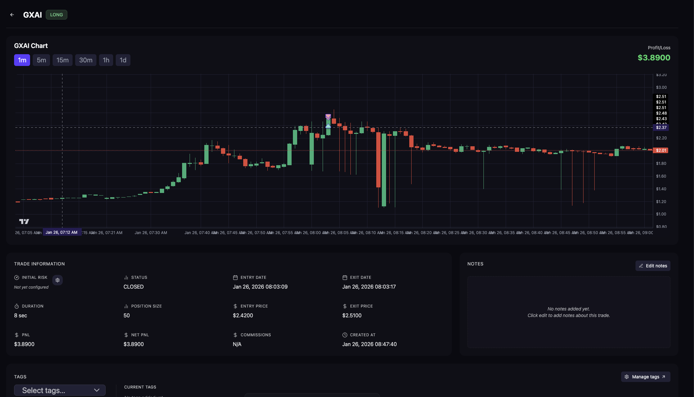Click the Select tags chevron arrow
The image size is (694, 397).
pyautogui.click(x=97, y=390)
